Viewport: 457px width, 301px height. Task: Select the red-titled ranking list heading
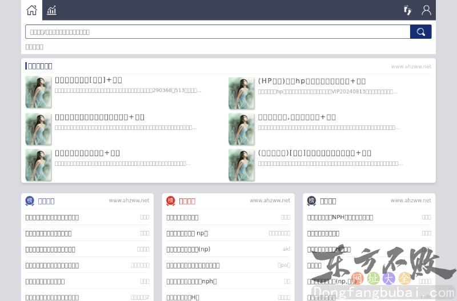click(x=187, y=201)
